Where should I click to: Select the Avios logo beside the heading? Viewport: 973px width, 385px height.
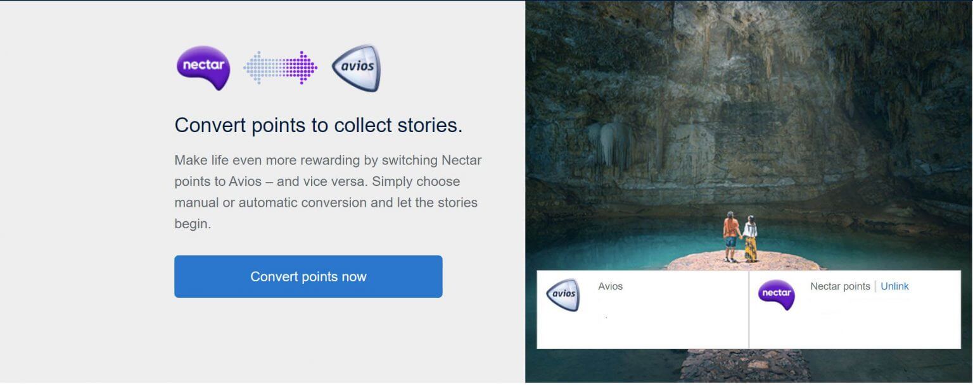(x=357, y=67)
